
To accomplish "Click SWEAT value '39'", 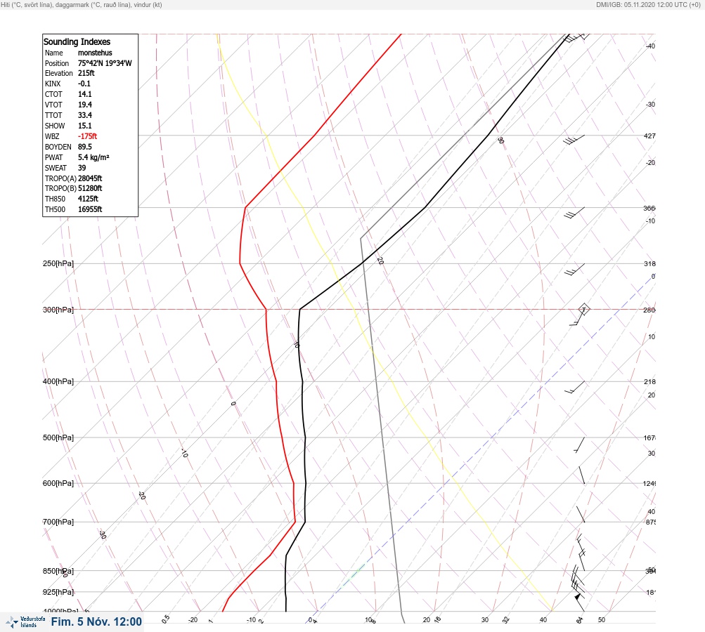I will (x=82, y=168).
